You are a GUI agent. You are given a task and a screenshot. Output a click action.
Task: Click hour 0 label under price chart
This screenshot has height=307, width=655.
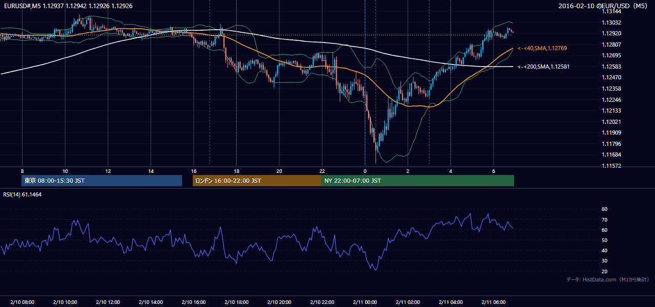[x=365, y=171]
